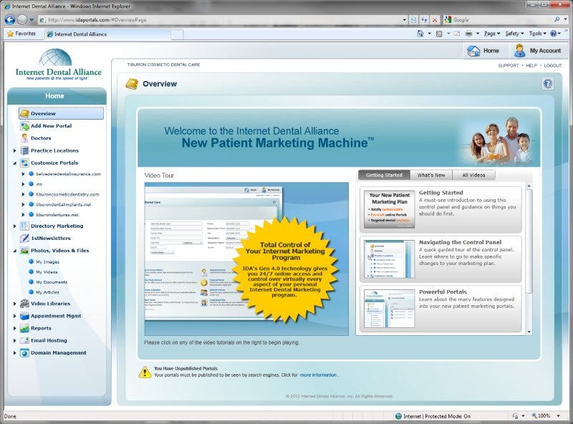The height and width of the screenshot is (424, 573).
Task: Click the browser Refresh icon
Action: [x=424, y=20]
